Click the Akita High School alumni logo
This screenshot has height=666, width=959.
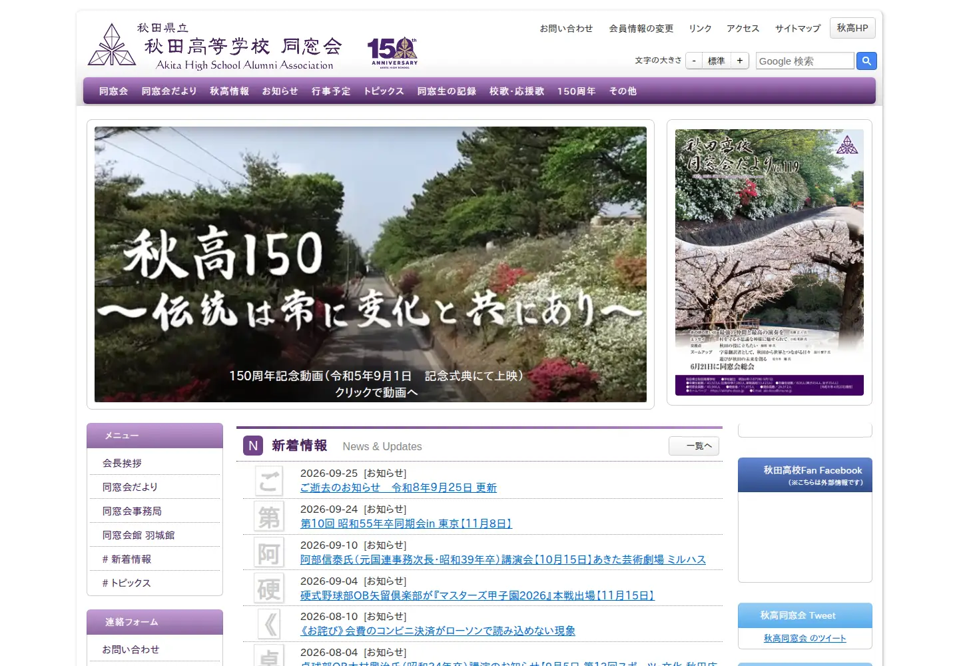112,45
